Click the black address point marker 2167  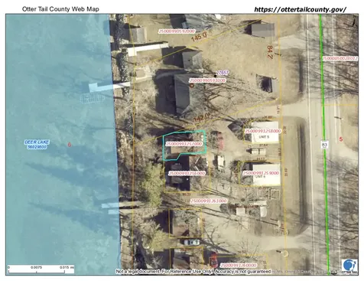(216, 76)
